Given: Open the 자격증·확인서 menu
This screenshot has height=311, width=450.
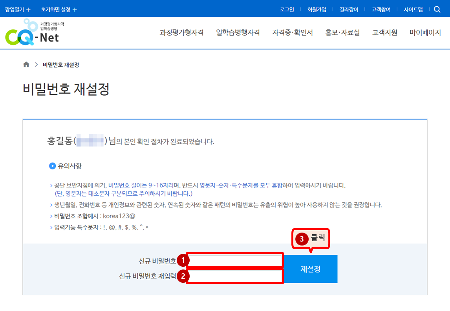Looking at the screenshot, I should [x=293, y=33].
